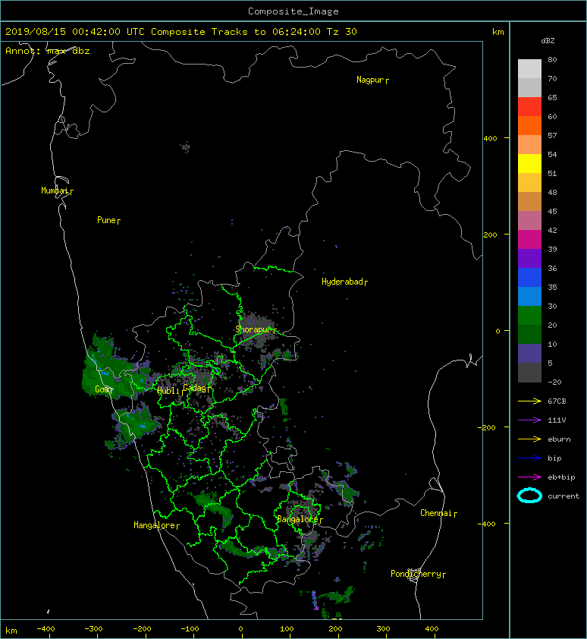Click the Gadag city label
The width and height of the screenshot is (587, 639).
click(195, 388)
